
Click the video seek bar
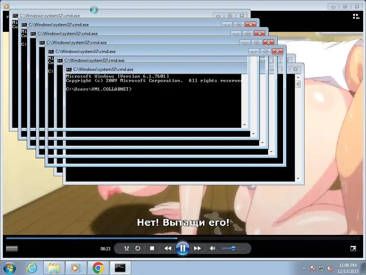click(183, 238)
